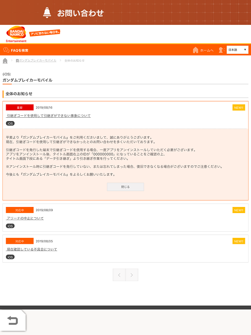
Task: Click the 2019/08/16 date text
Action: tap(44, 107)
